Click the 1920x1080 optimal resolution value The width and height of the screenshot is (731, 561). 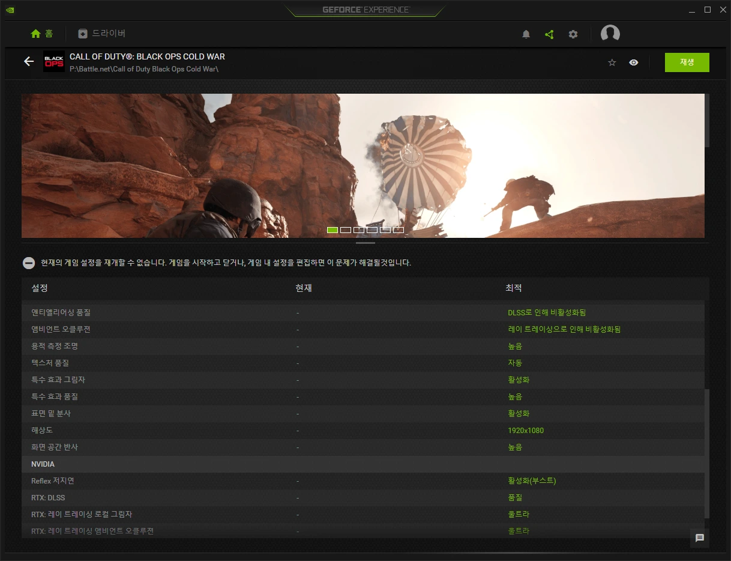tap(526, 431)
